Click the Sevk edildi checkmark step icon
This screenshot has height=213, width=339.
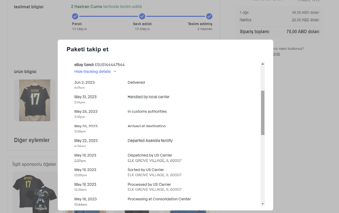[142, 17]
